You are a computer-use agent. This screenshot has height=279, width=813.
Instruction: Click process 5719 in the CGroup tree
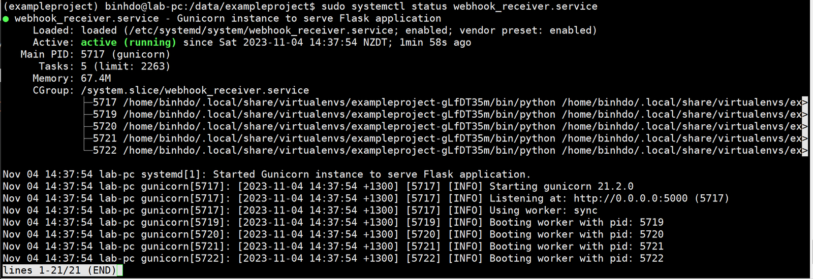point(105,115)
